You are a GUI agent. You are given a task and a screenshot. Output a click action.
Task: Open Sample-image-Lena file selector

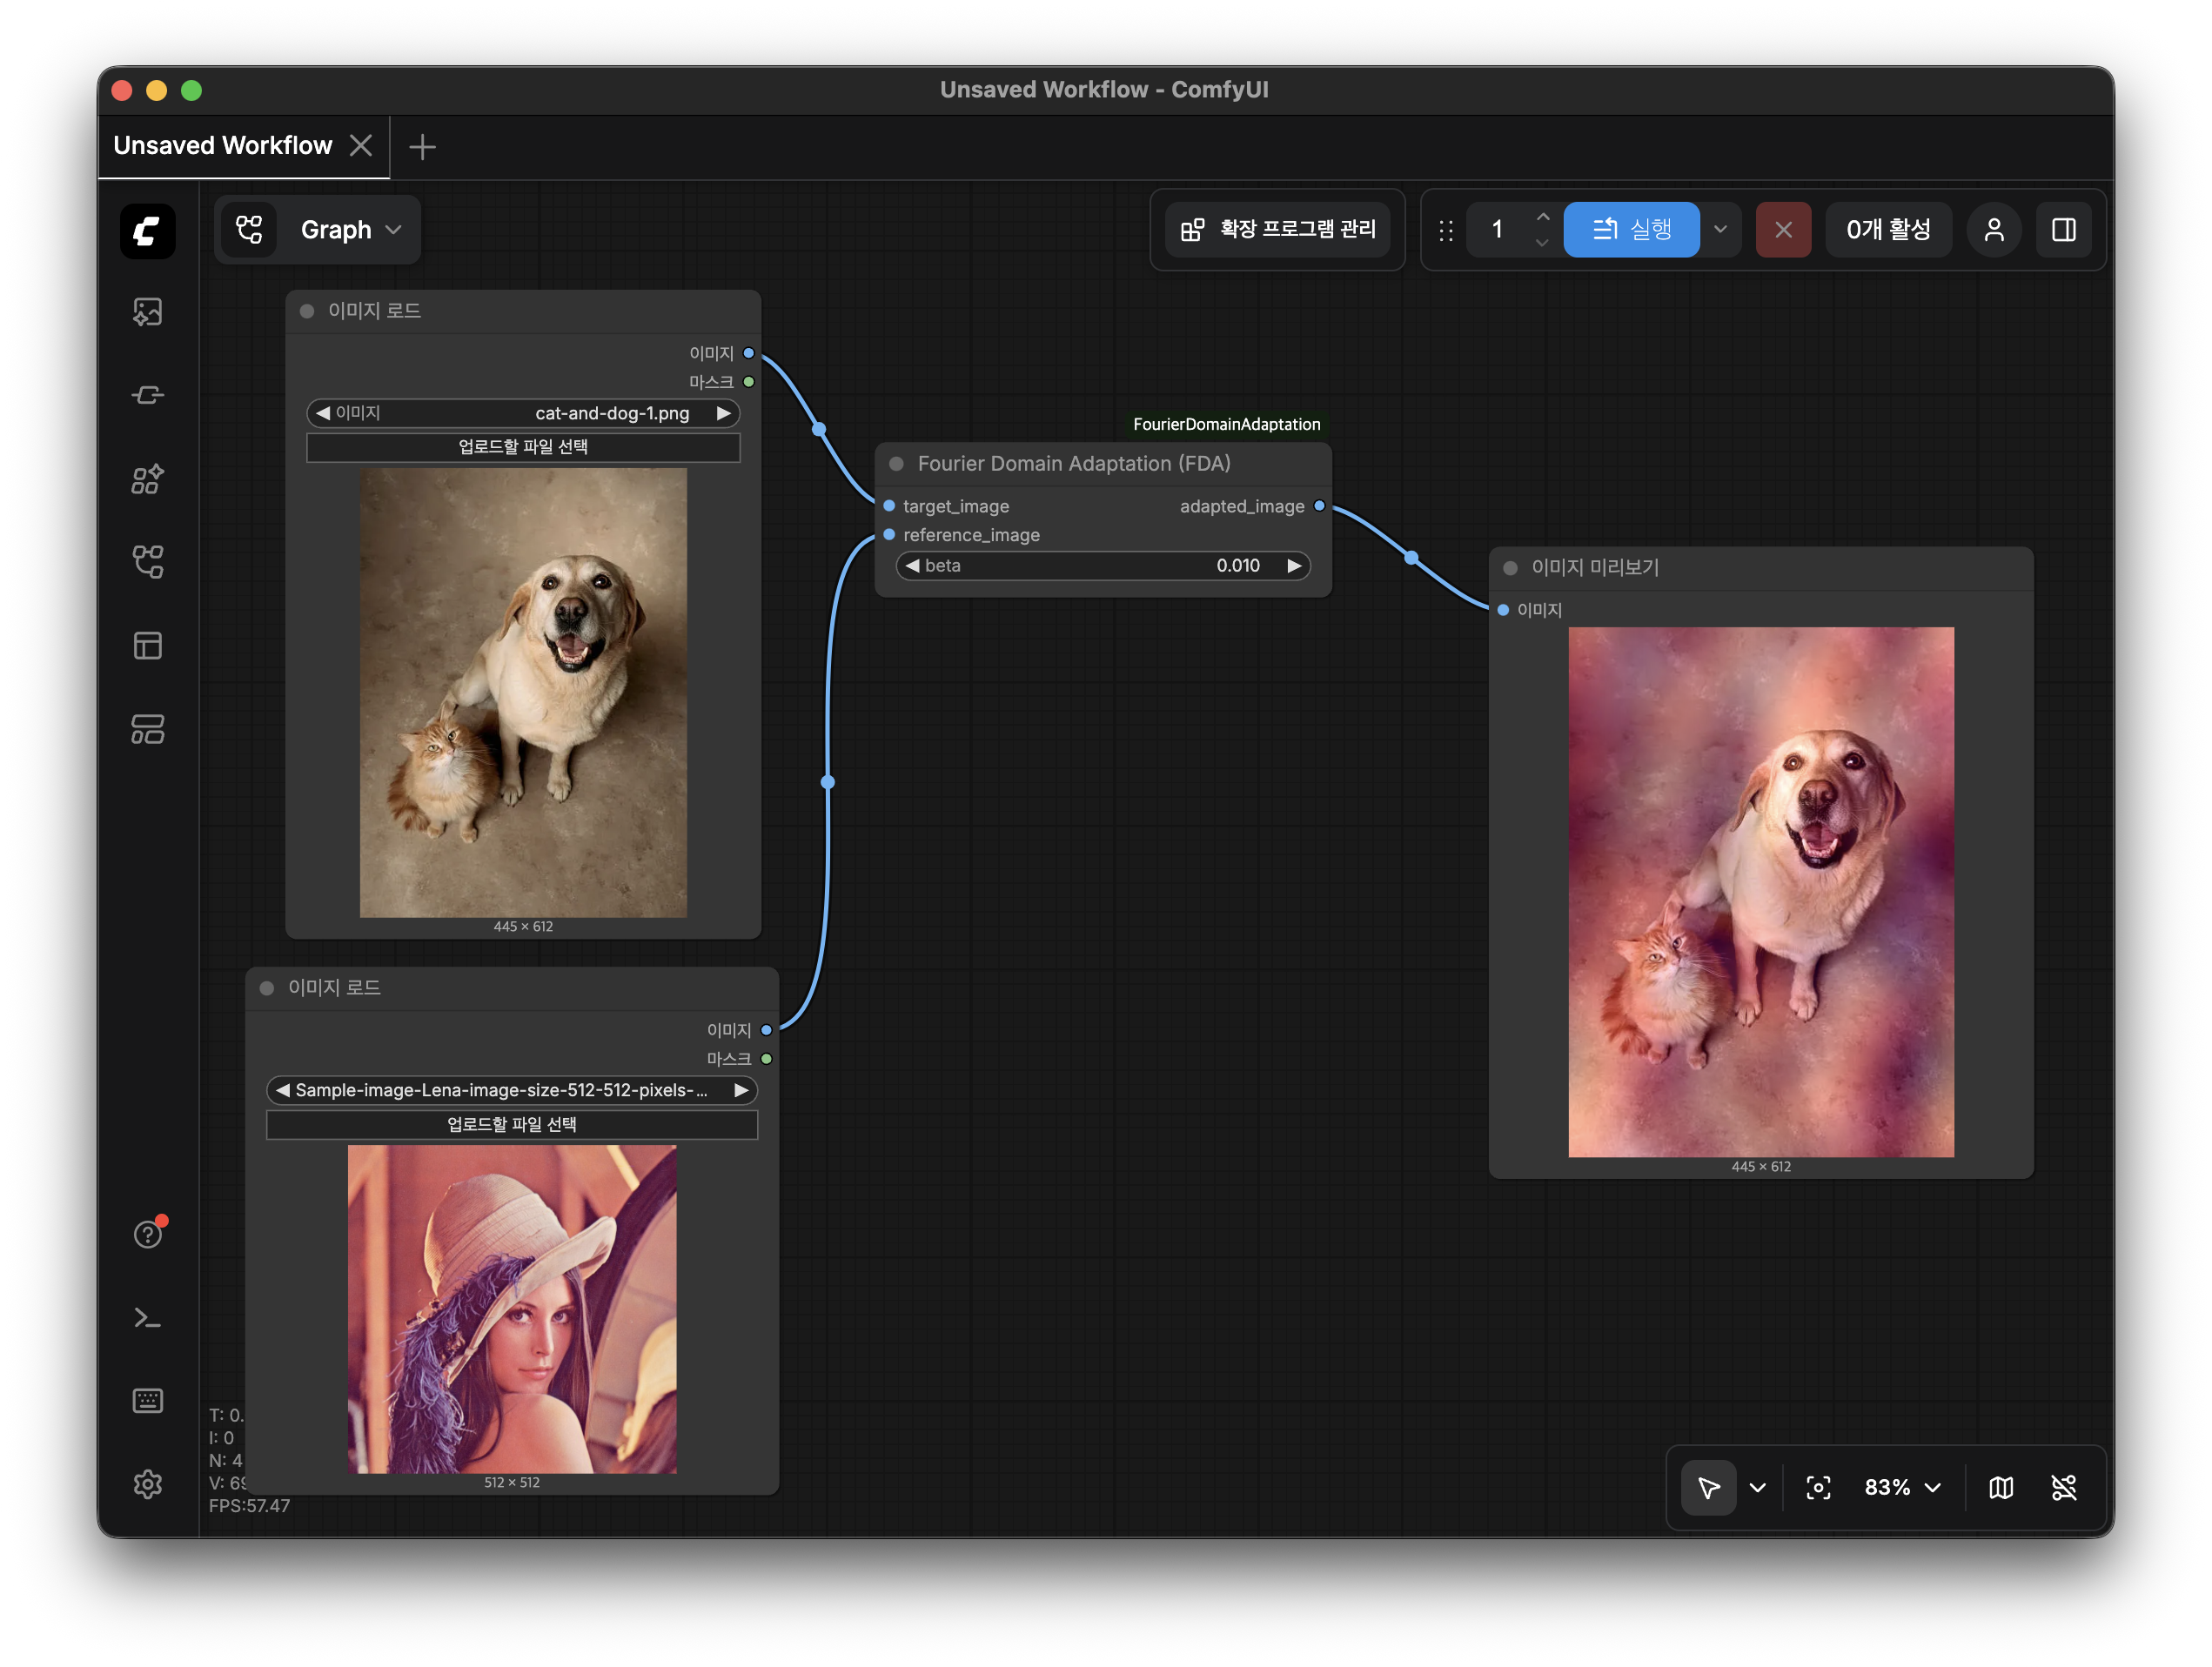point(512,1090)
